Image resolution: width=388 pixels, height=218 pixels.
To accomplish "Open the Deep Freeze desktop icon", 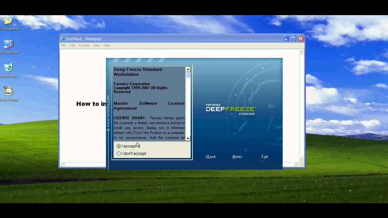I will click(x=8, y=94).
